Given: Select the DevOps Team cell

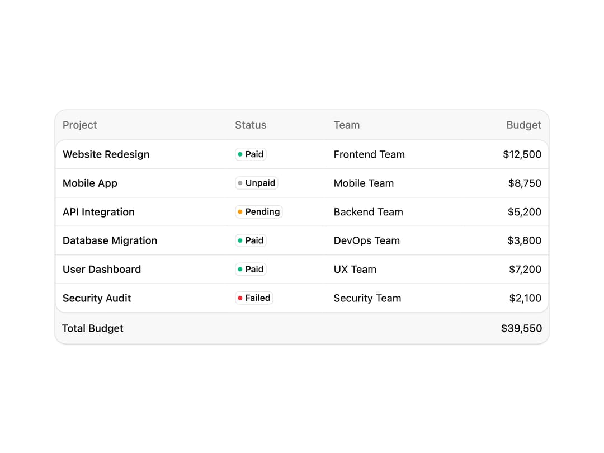Looking at the screenshot, I should [x=366, y=240].
